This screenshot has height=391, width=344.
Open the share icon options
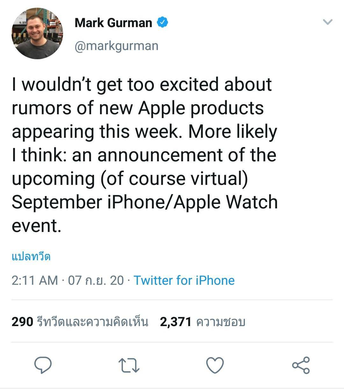pyautogui.click(x=301, y=365)
